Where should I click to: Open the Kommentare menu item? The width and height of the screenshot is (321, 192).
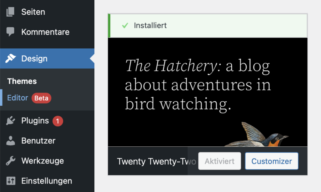coord(45,32)
